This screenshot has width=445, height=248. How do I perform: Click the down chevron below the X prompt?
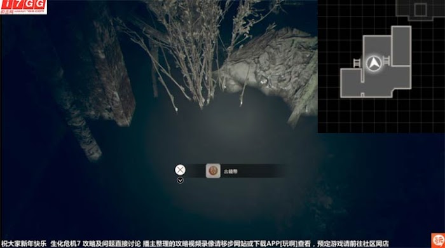pos(180,181)
